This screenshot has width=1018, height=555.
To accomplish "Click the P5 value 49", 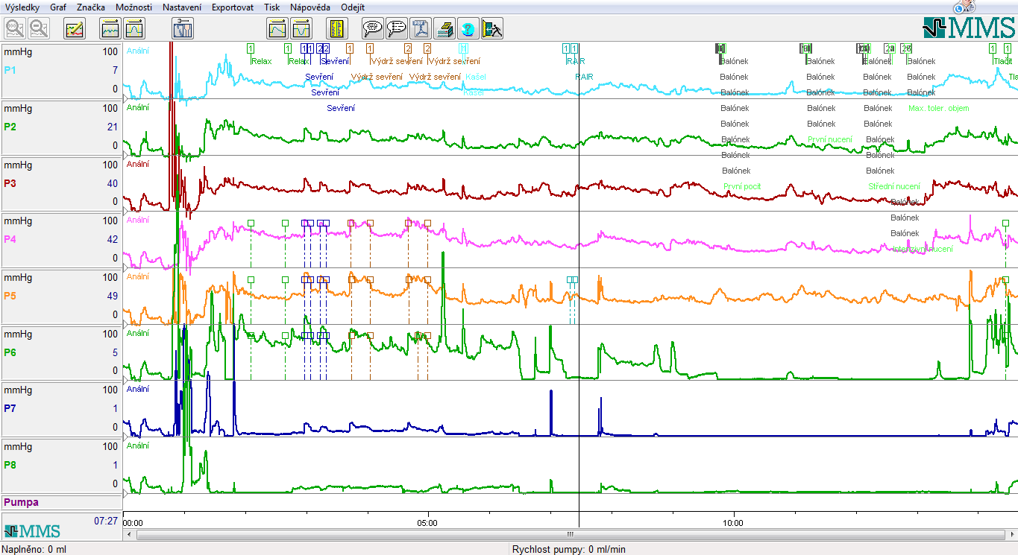I will (113, 296).
